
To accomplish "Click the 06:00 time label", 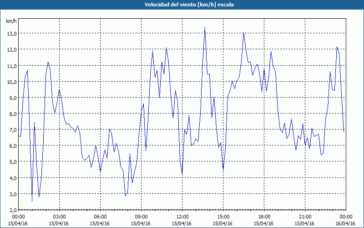I will (x=100, y=217).
